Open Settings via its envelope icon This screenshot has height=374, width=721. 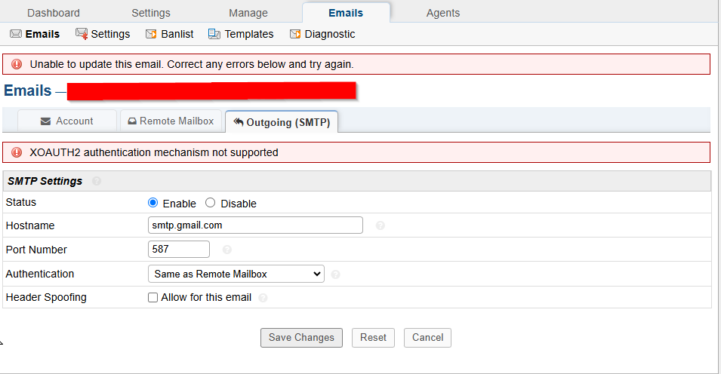(x=82, y=34)
